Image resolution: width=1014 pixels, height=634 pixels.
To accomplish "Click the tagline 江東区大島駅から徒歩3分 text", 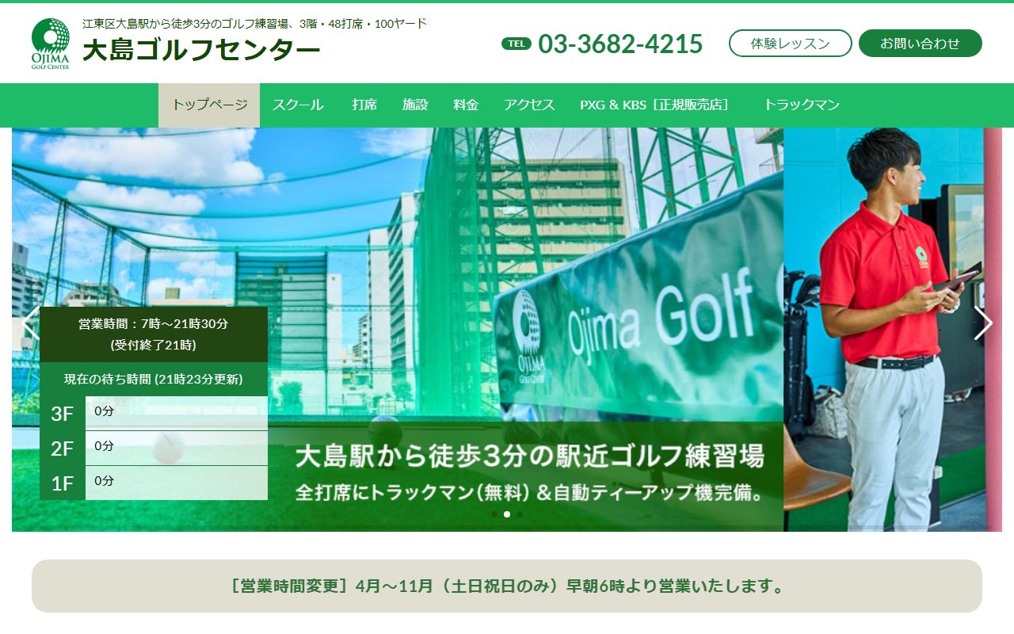I will pyautogui.click(x=254, y=24).
